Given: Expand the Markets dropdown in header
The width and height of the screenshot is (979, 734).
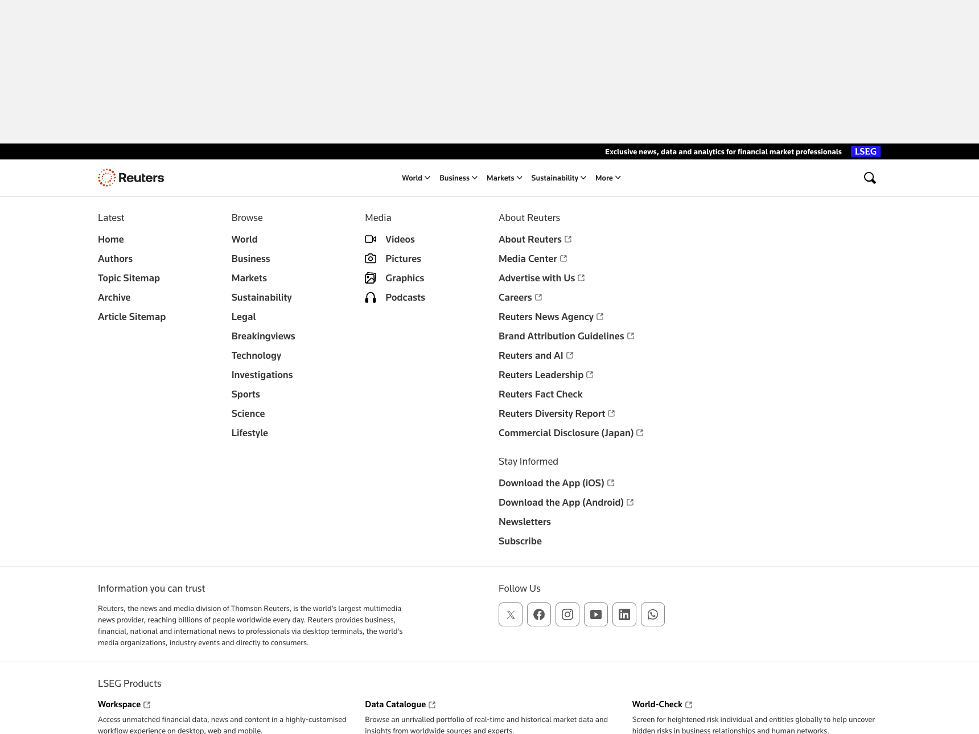Looking at the screenshot, I should tap(504, 178).
